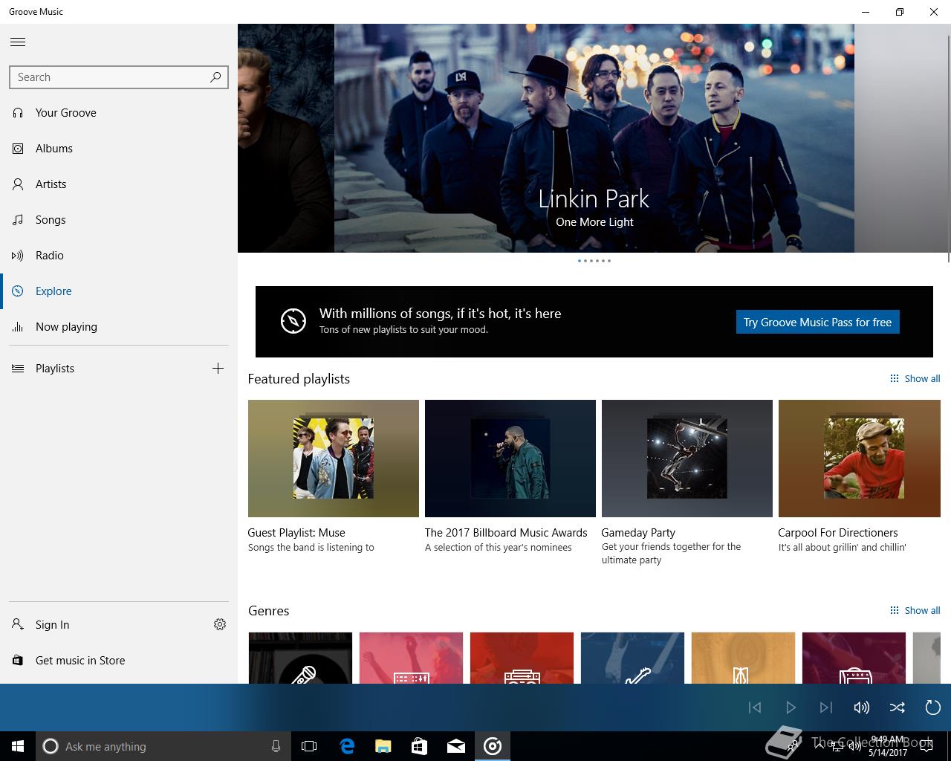The image size is (951, 761).
Task: Click the guitar genre tile
Action: click(x=632, y=658)
